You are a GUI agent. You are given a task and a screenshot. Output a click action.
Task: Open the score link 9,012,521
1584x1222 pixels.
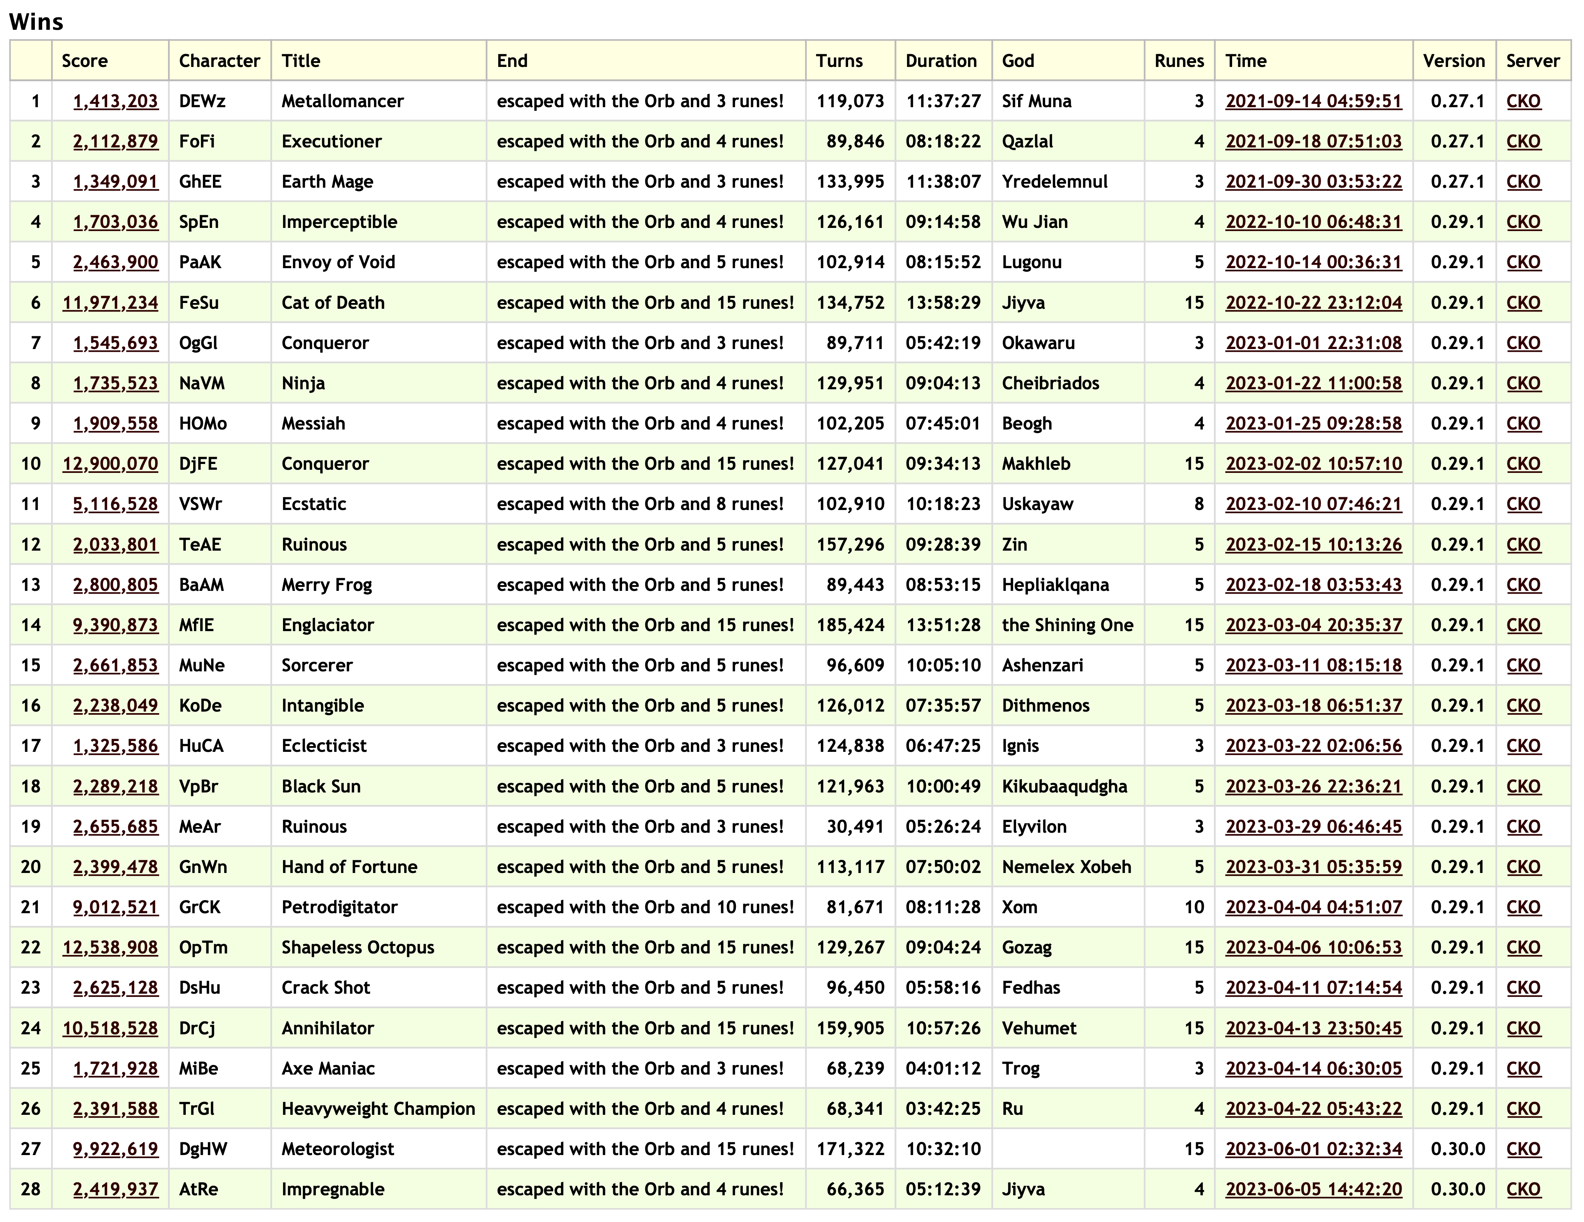click(x=115, y=907)
